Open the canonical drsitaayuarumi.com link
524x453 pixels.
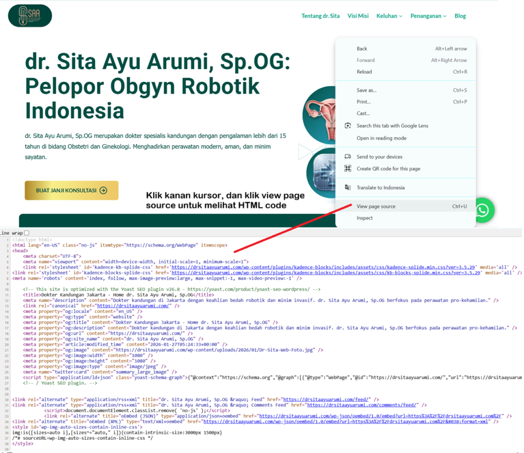coord(133,306)
